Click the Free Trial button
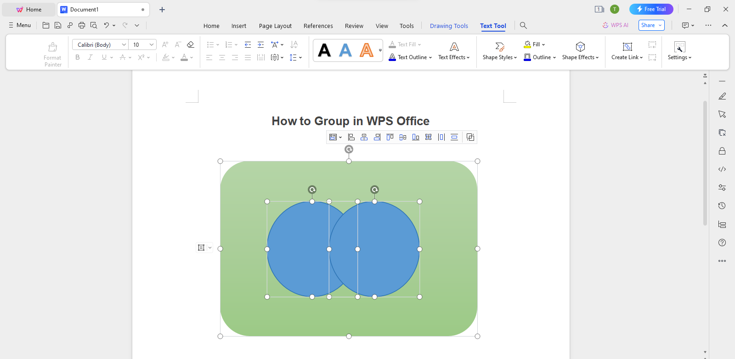 coord(651,9)
